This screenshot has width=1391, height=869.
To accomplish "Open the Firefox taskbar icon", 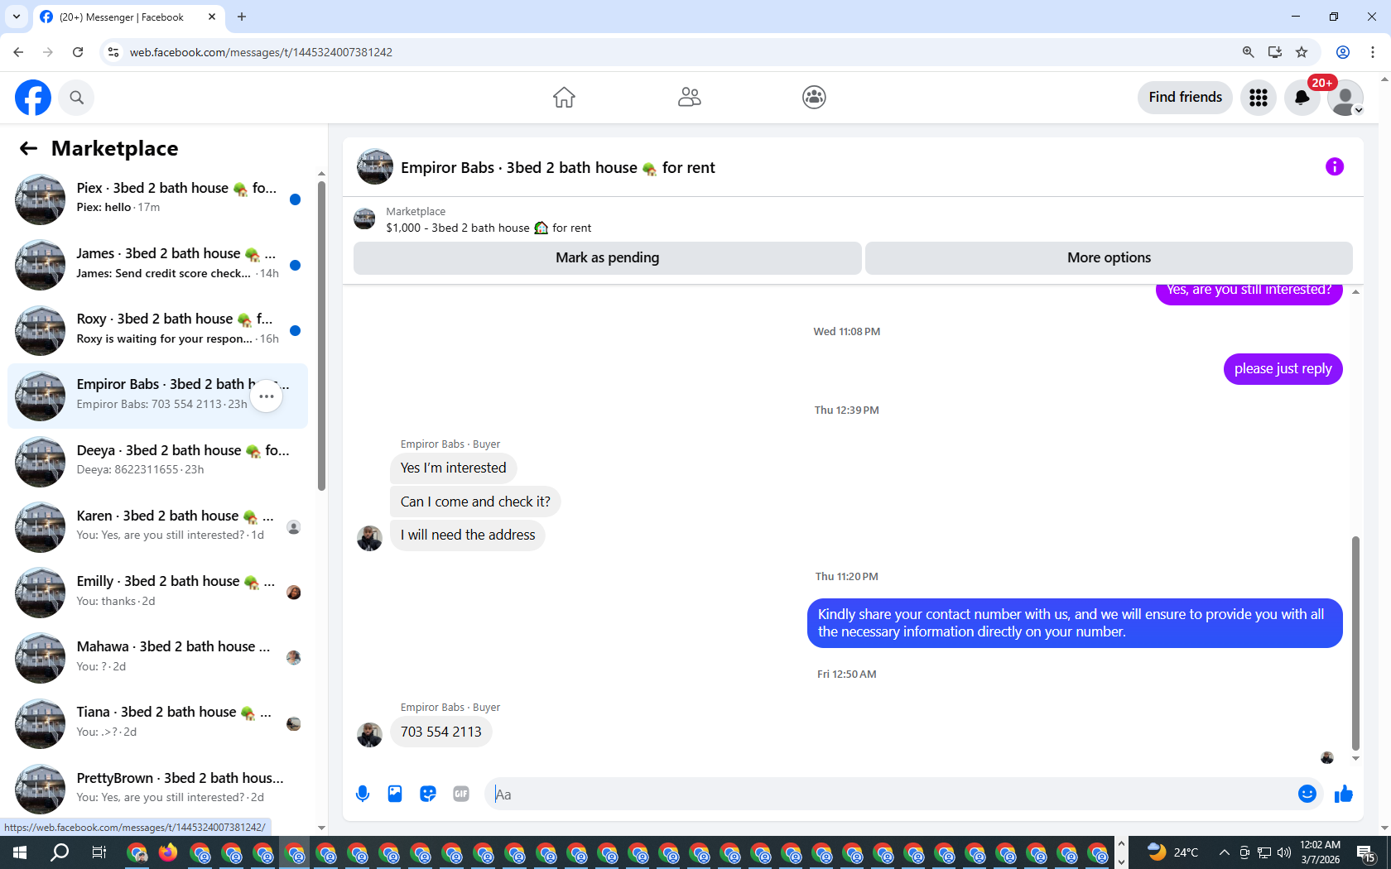I will (168, 852).
